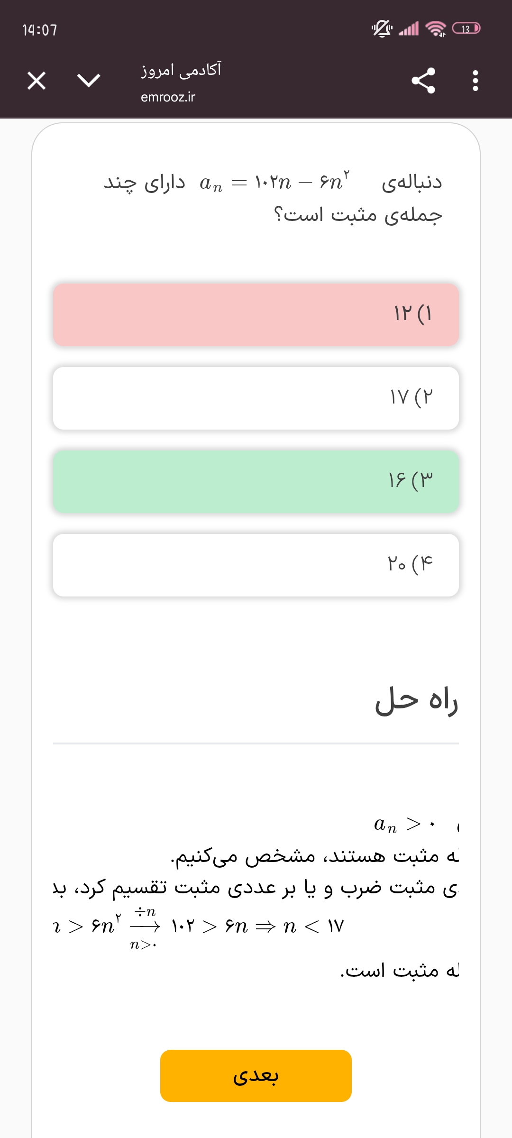This screenshot has height=1138, width=512.
Task: Select the green answer option 3 (۱۶)
Action: pos(256,482)
